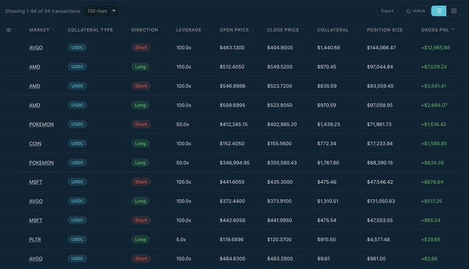Select the '50.0x' leverage in the Long POKEMON row
469x269 pixels.
point(183,163)
